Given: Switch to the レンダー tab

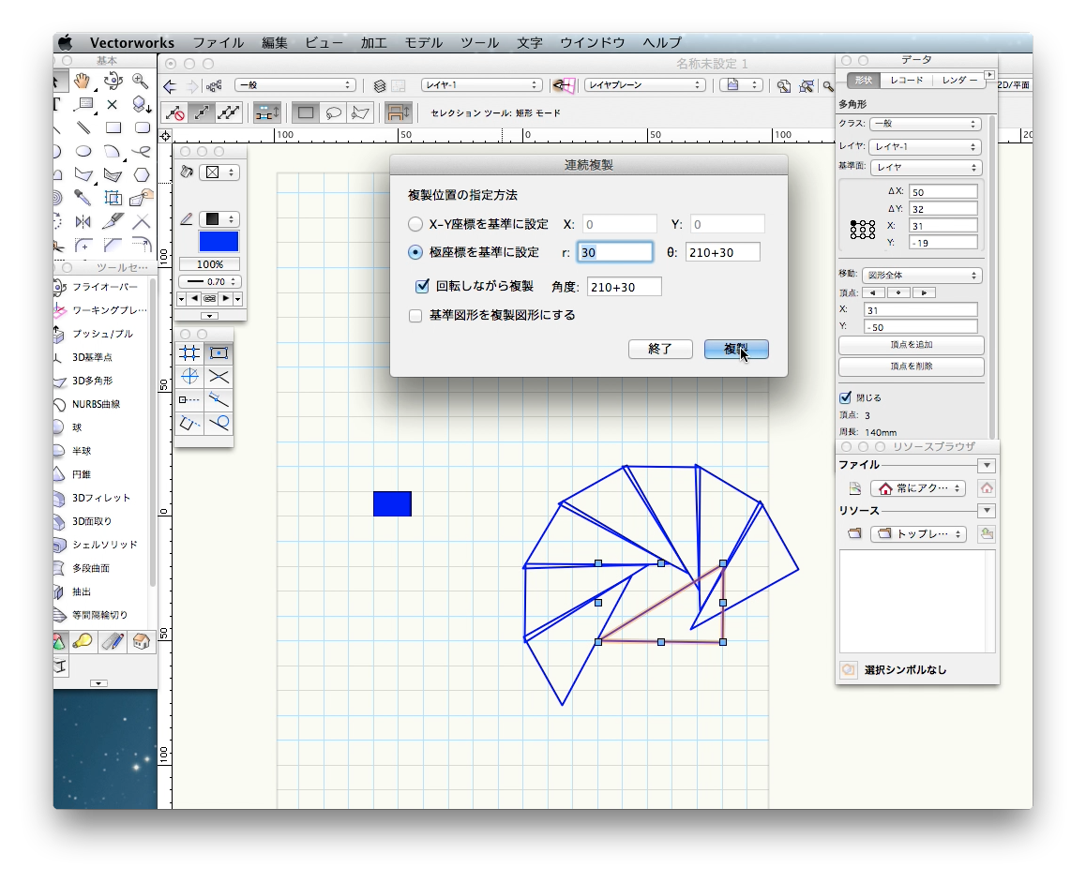Looking at the screenshot, I should [x=958, y=81].
